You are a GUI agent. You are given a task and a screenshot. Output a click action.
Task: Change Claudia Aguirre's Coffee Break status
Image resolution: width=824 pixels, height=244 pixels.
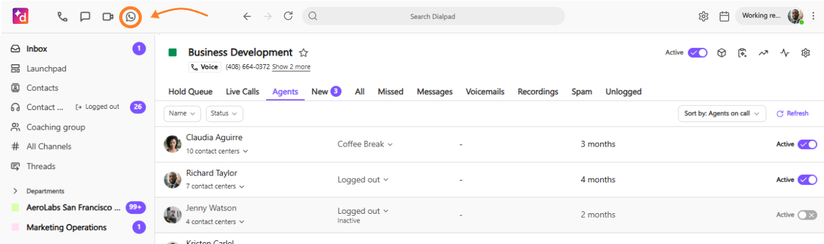click(365, 145)
